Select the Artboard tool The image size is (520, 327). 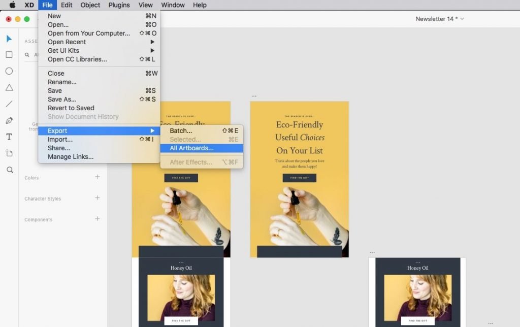(x=9, y=153)
